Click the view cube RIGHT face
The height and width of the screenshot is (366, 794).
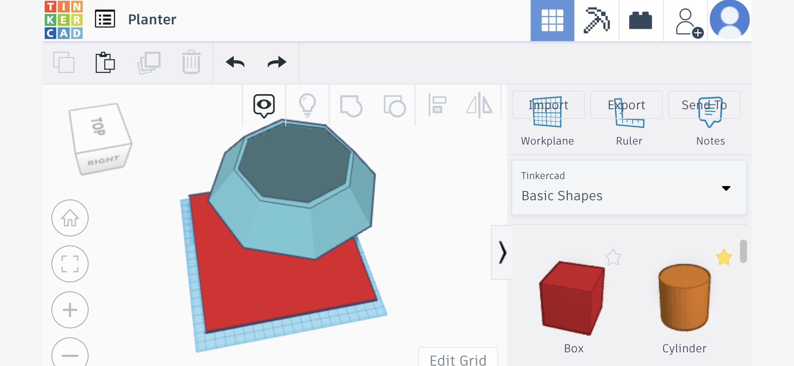[104, 160]
